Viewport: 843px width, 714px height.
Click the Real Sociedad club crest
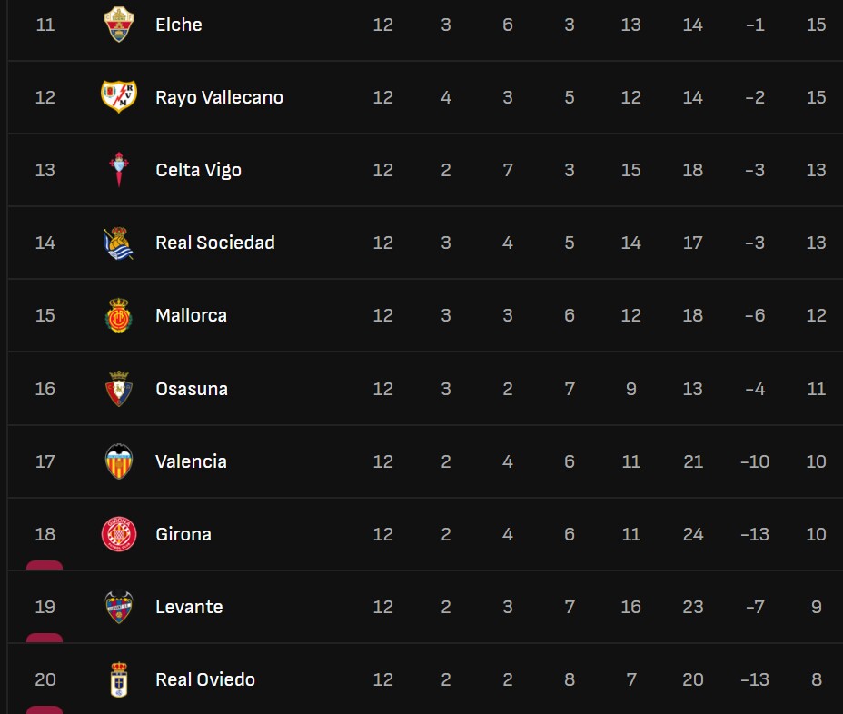tap(119, 243)
